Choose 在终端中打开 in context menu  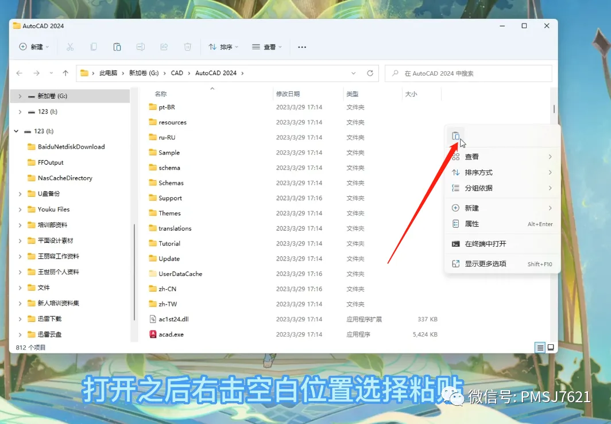502,244
